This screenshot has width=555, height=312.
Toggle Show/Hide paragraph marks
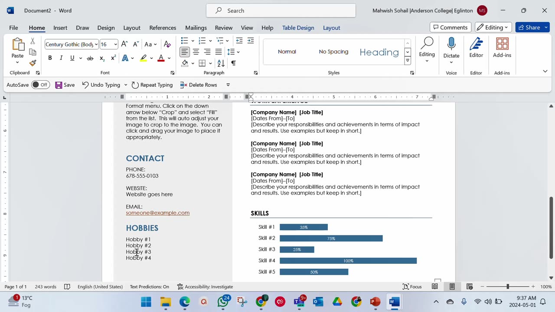point(233,63)
